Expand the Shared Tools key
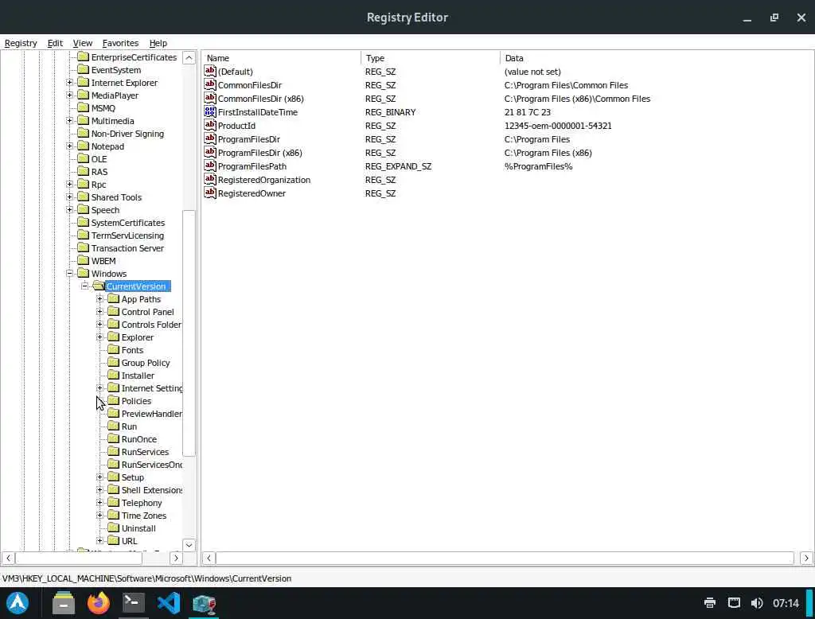 70,197
